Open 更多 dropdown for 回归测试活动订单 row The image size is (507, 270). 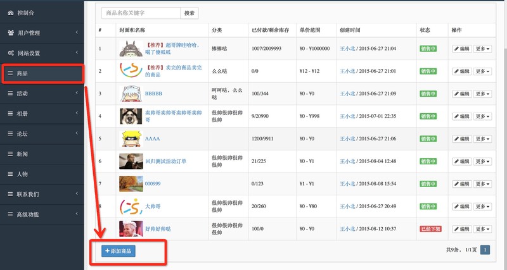[x=483, y=161]
